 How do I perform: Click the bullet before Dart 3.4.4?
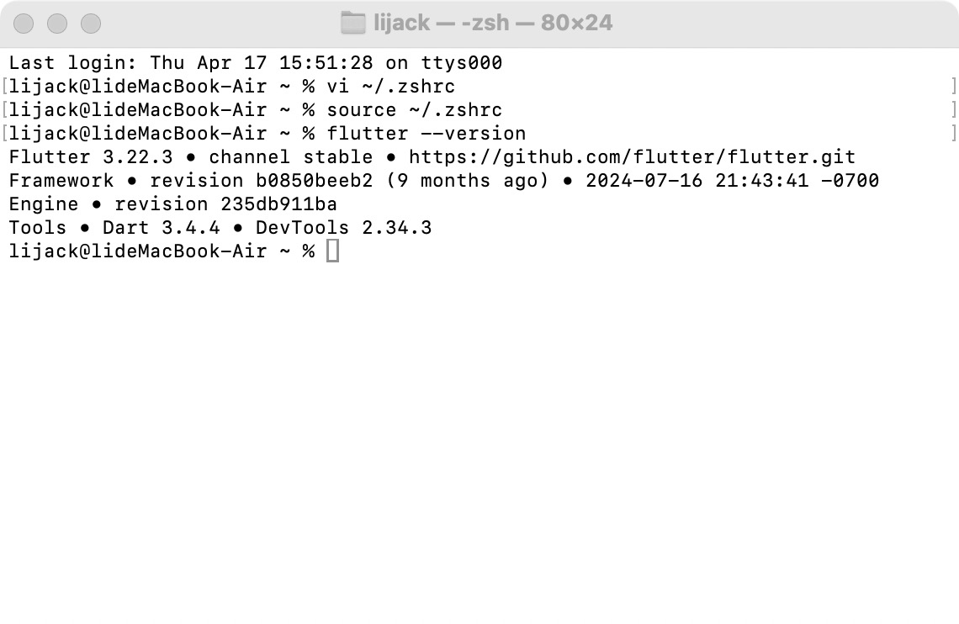pyautogui.click(x=84, y=227)
